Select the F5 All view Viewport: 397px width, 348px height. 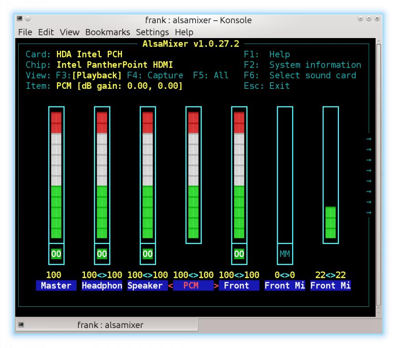point(211,76)
